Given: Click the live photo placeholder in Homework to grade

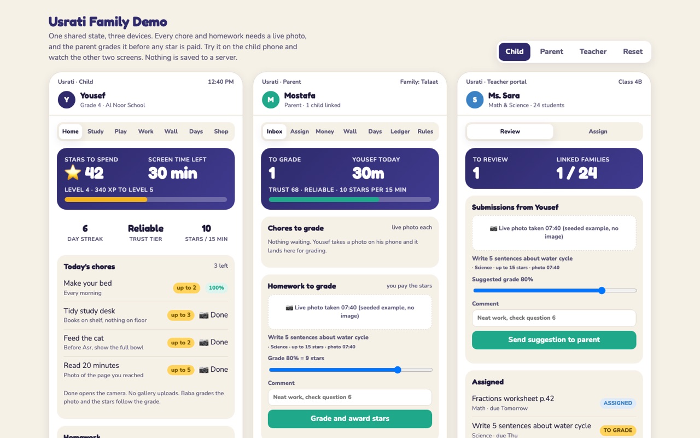Looking at the screenshot, I should click(350, 312).
